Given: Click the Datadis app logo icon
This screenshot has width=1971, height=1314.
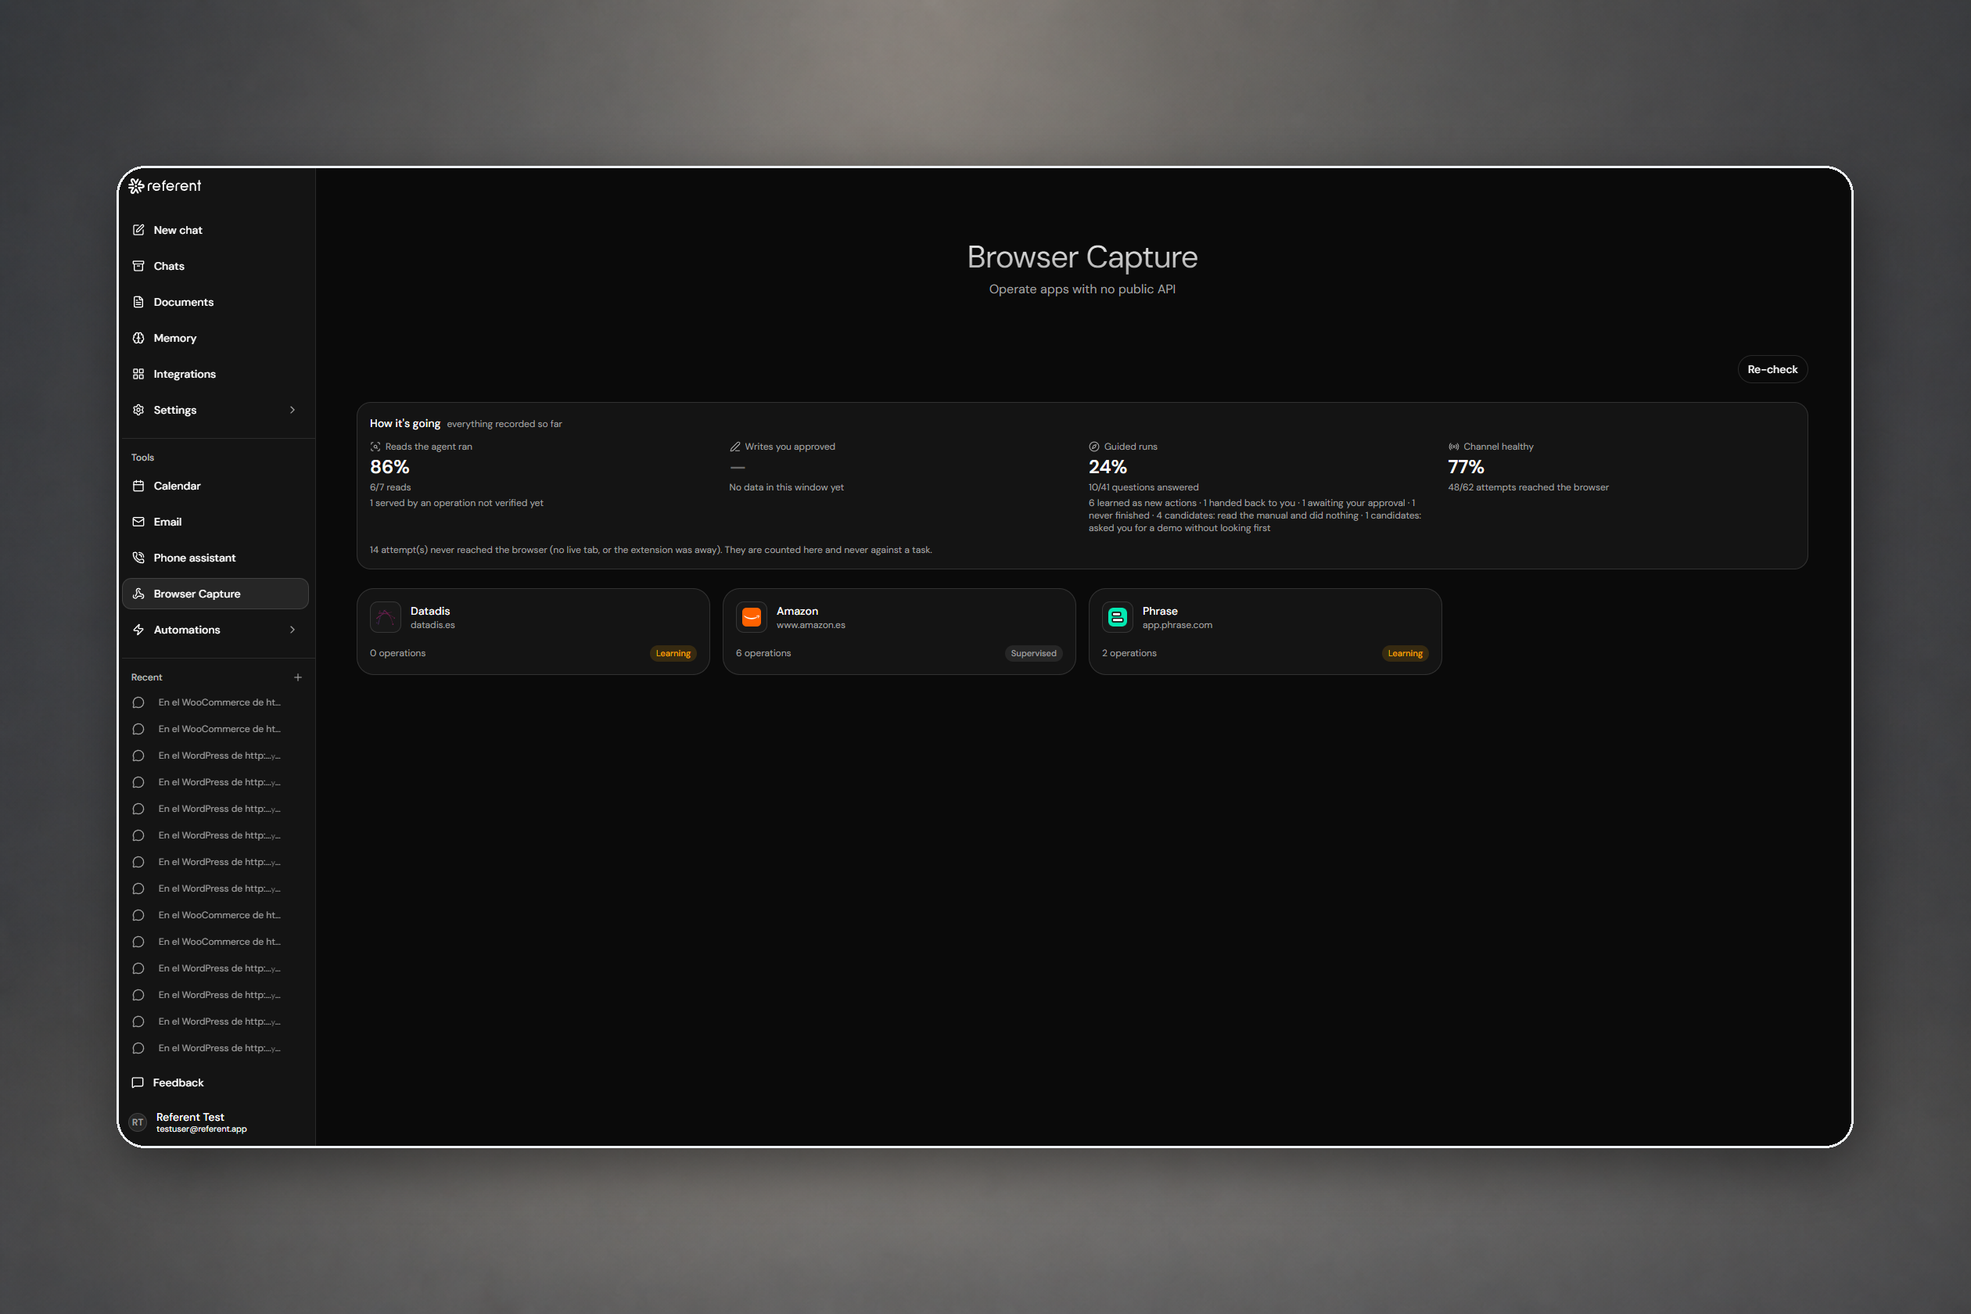Looking at the screenshot, I should coord(386,618).
